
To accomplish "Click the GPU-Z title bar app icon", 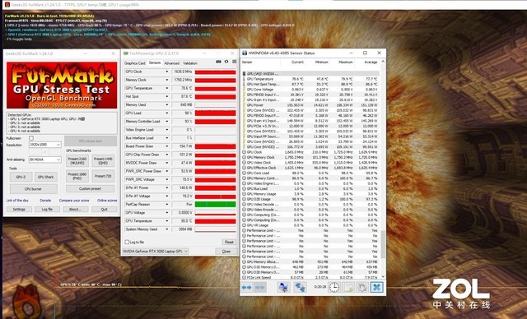I will pos(126,53).
